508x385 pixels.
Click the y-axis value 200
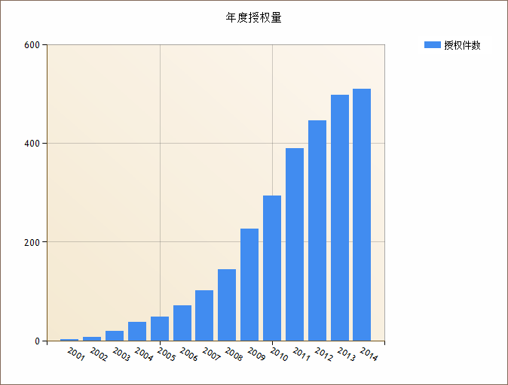(32, 242)
